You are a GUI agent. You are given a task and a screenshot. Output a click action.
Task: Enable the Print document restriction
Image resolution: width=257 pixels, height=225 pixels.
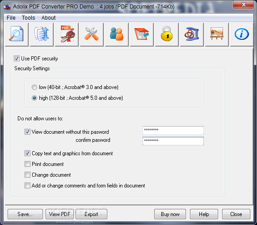point(27,164)
